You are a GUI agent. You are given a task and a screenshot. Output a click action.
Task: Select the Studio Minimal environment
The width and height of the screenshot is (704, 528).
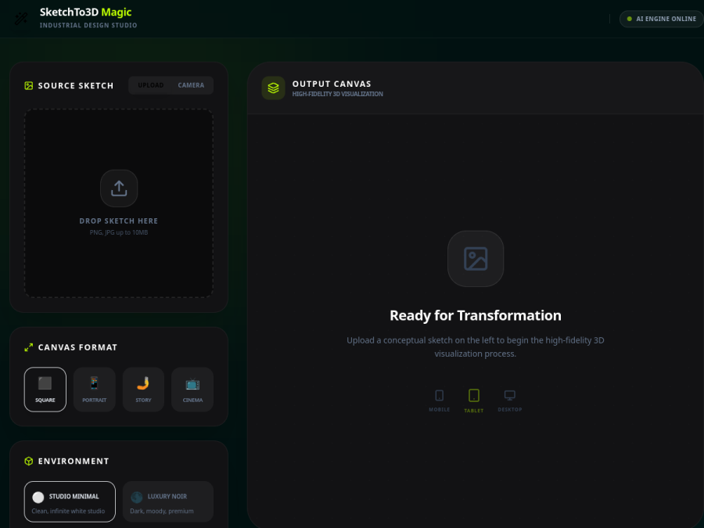pyautogui.click(x=70, y=501)
